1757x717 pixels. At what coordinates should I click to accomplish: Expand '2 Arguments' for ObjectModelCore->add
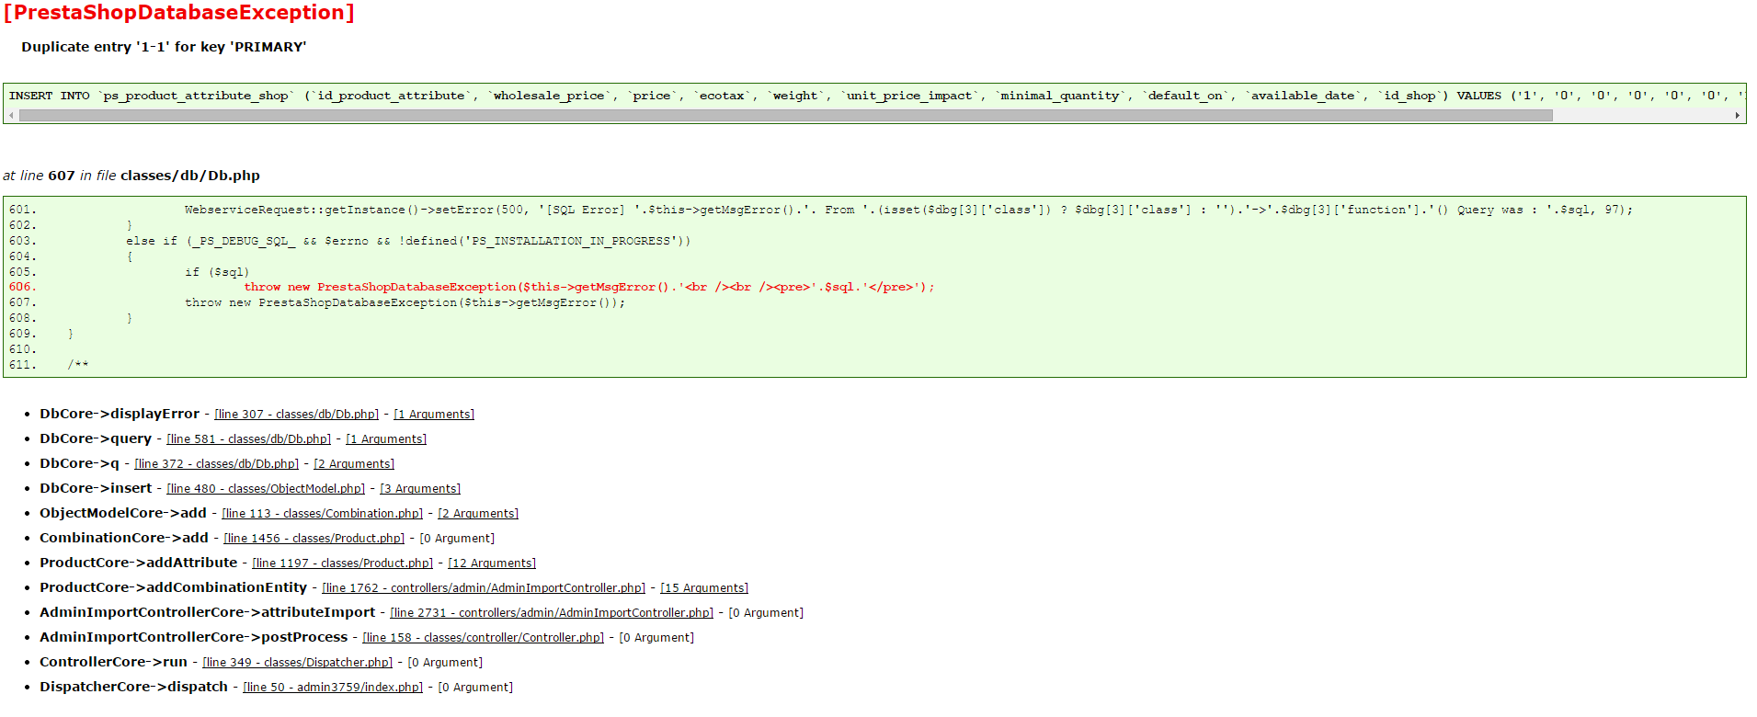tap(478, 514)
